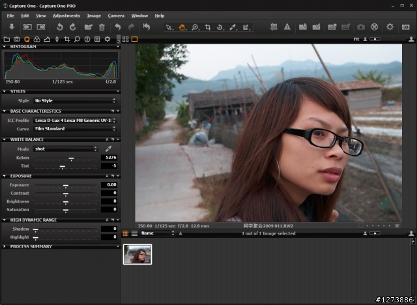Select the Rotate straighten cursor tool
The image size is (417, 305).
220,27
